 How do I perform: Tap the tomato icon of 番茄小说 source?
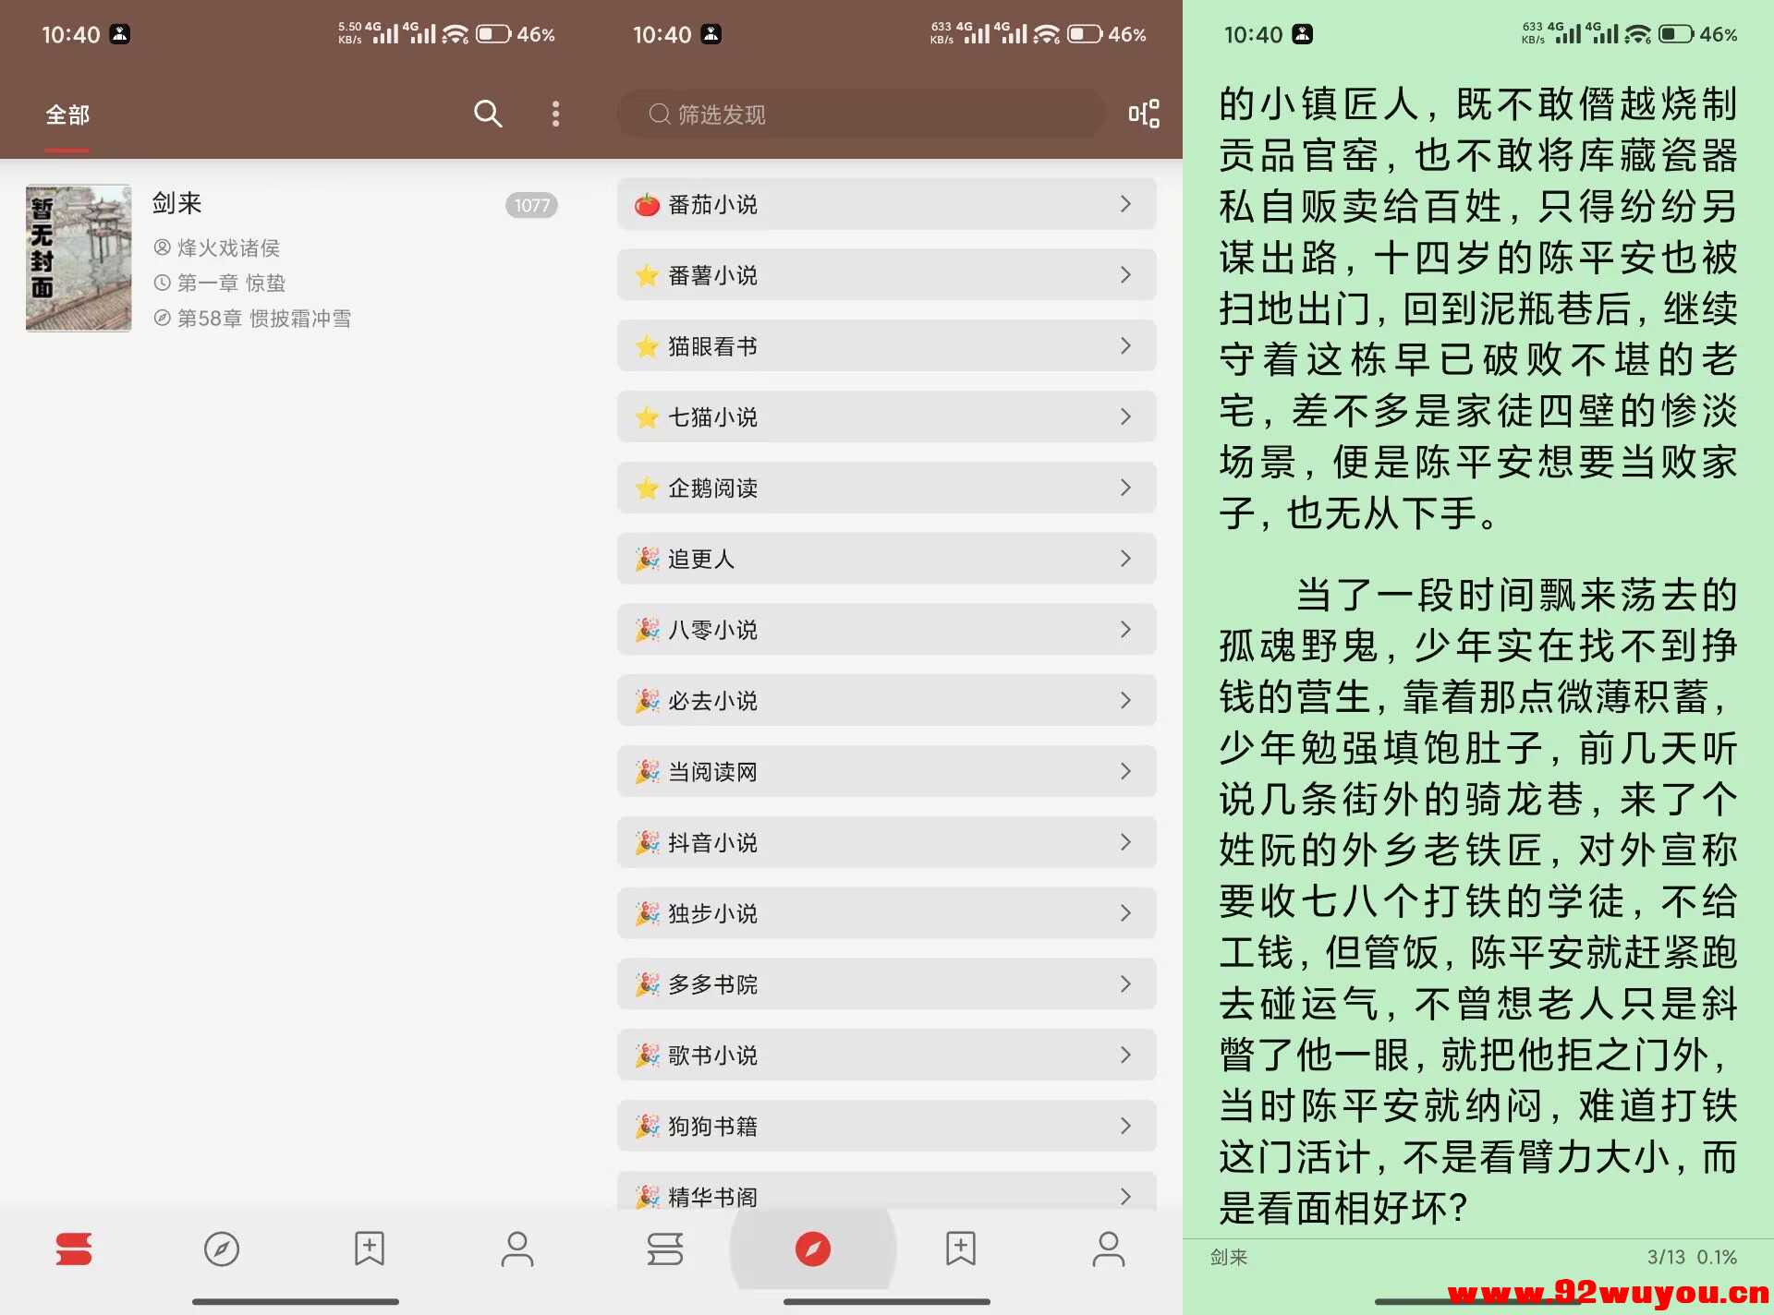648,204
